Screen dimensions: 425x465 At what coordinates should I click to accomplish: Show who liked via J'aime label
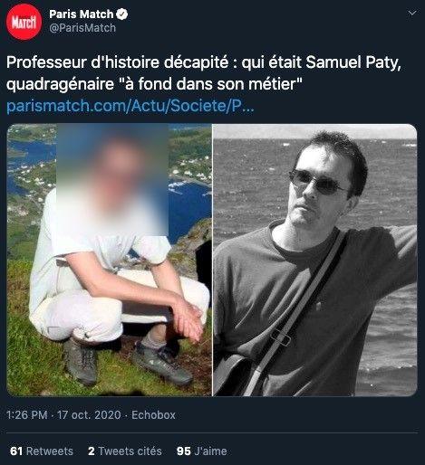tap(210, 451)
